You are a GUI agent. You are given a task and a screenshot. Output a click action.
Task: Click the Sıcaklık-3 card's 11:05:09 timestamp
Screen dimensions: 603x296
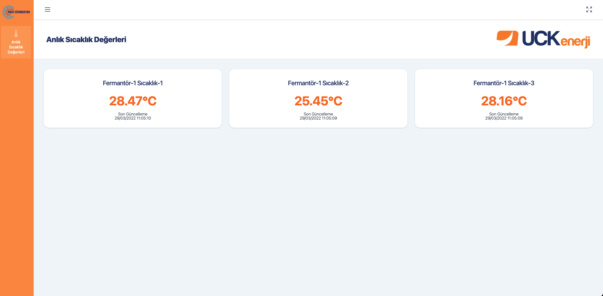point(503,118)
